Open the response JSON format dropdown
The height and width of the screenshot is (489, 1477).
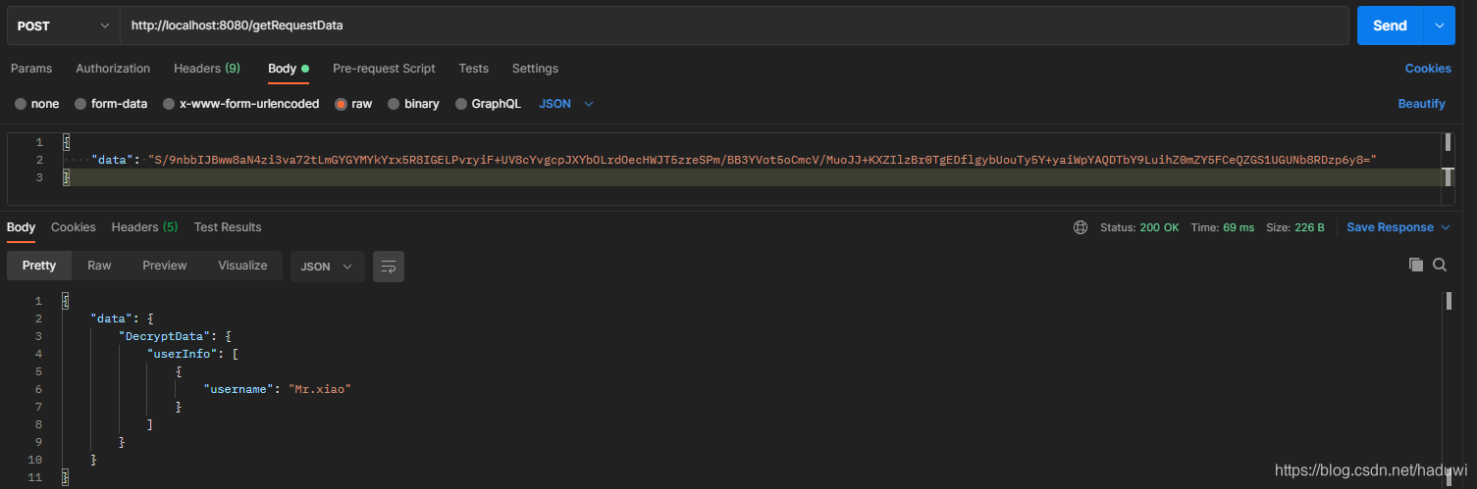[x=327, y=267]
